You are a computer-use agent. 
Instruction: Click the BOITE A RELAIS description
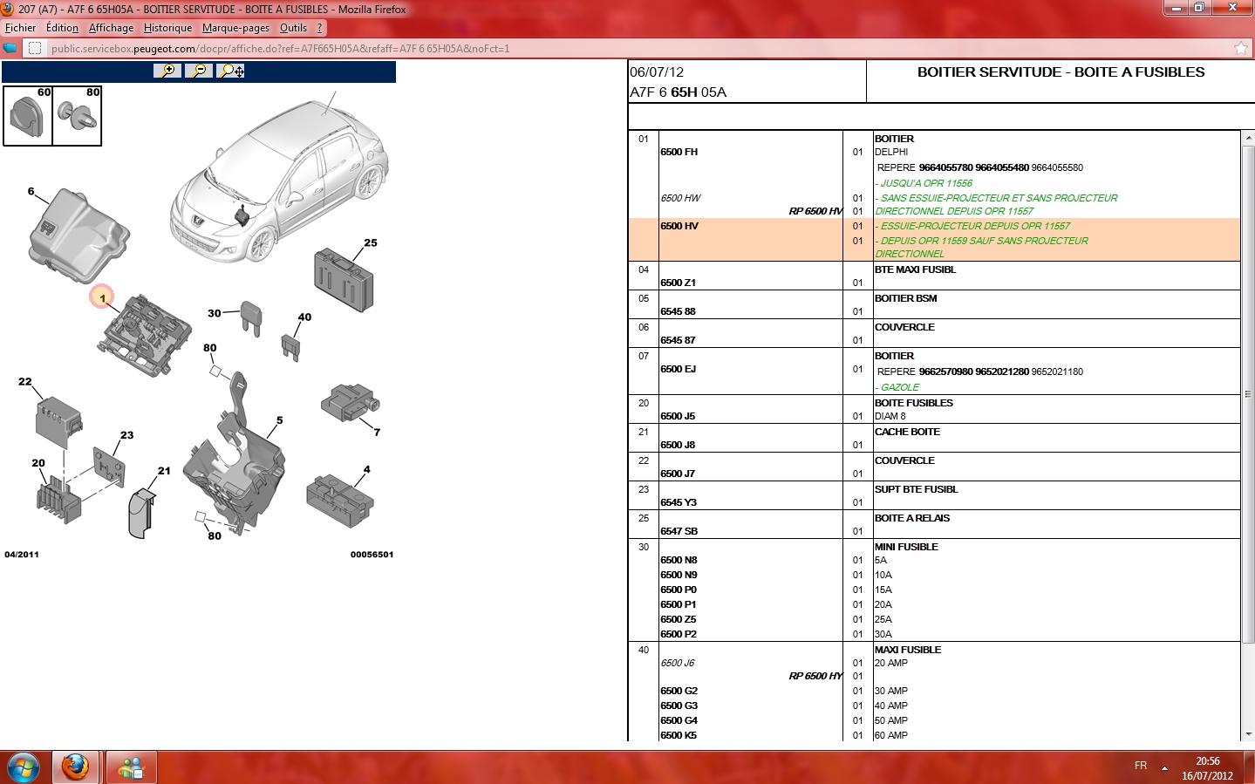point(912,518)
